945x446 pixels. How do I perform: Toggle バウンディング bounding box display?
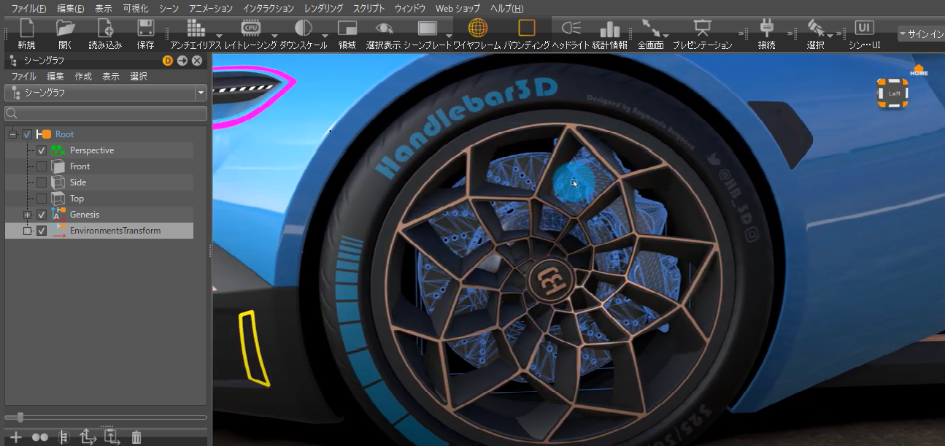point(526,34)
